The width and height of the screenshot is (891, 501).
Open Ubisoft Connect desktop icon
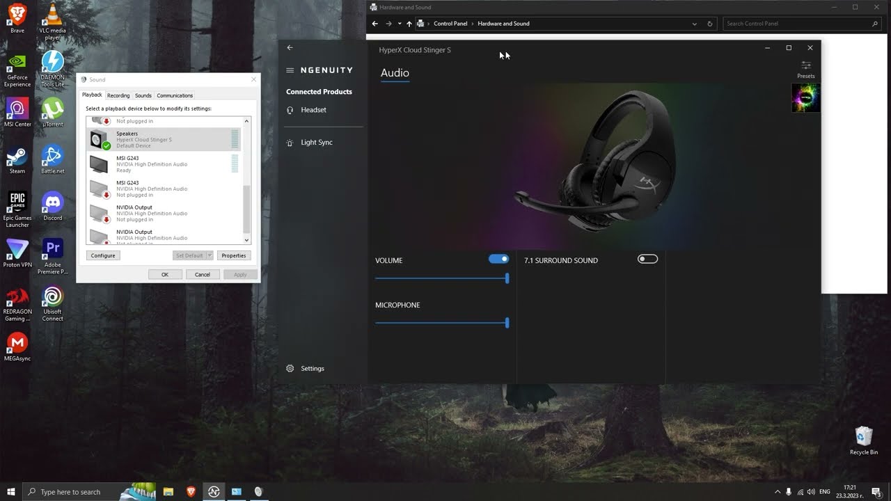click(53, 304)
